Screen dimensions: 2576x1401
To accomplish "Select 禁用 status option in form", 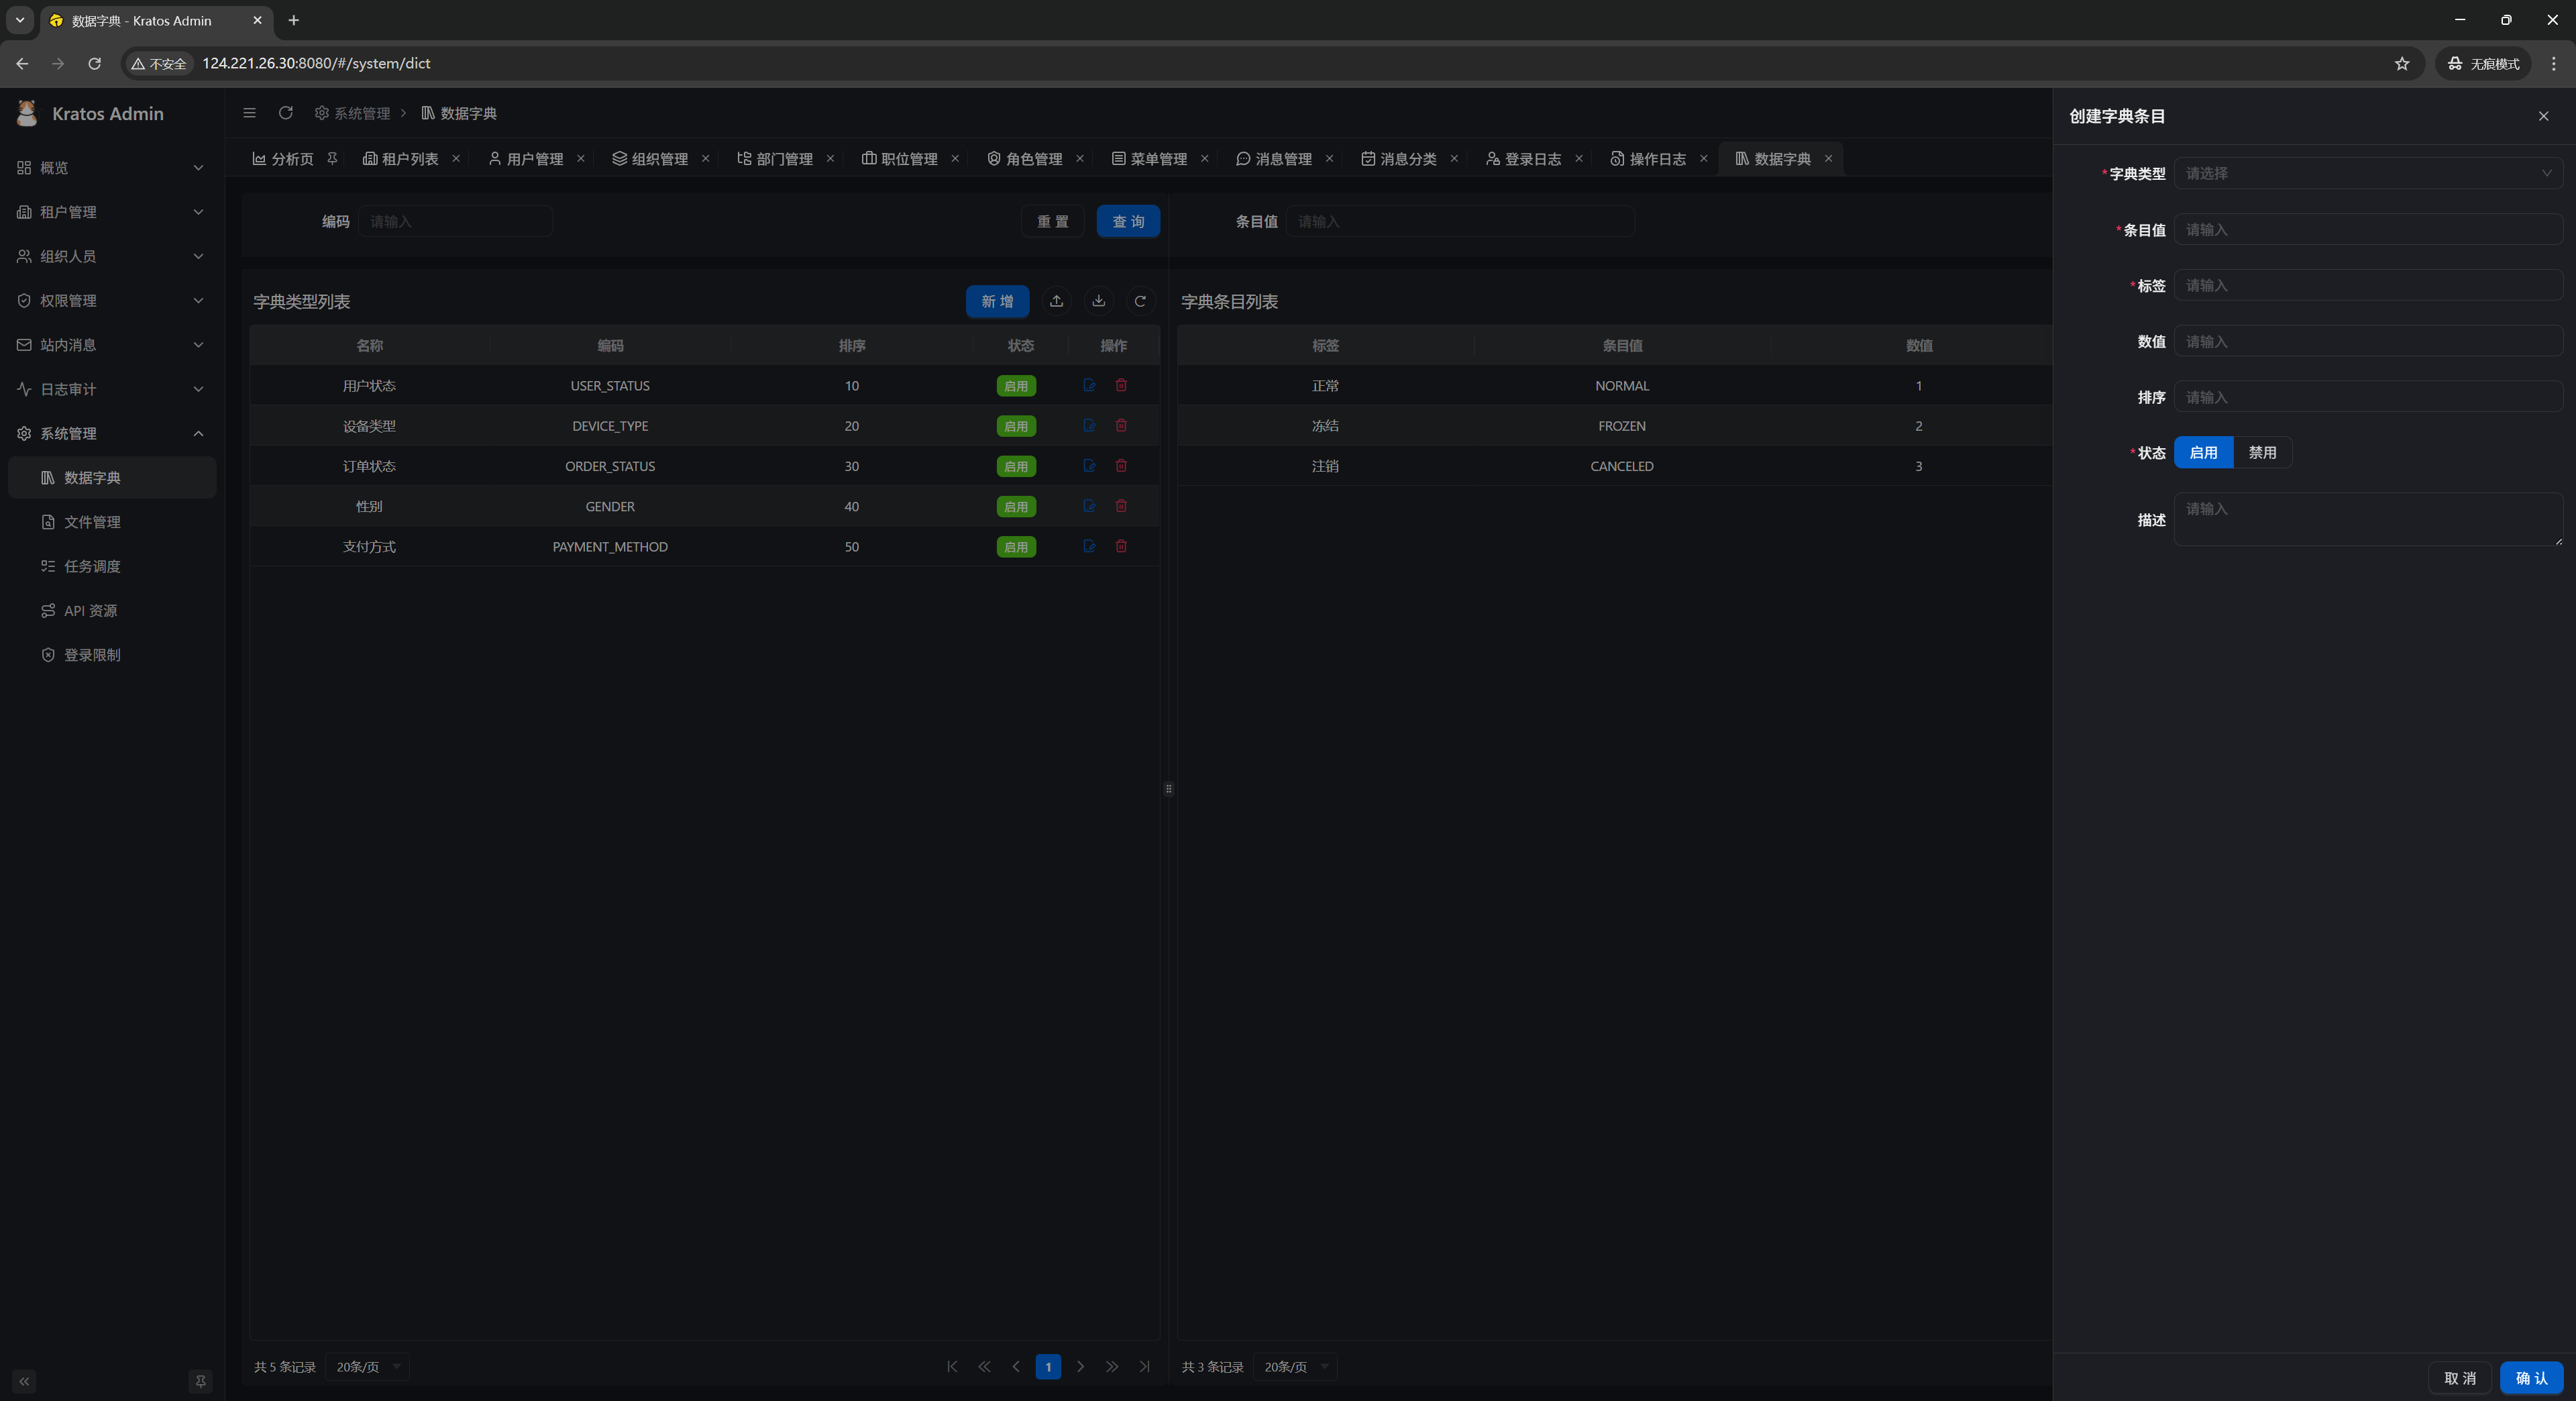I will click(x=2262, y=452).
